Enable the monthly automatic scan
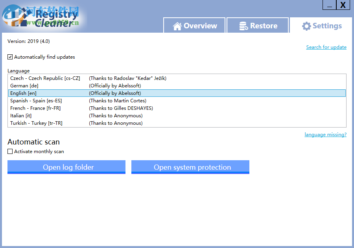This screenshot has width=354, height=248. click(9, 151)
